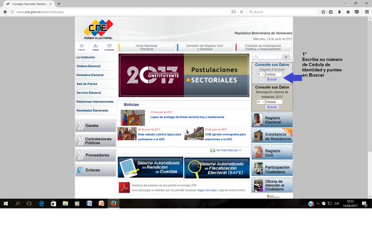The width and height of the screenshot is (372, 233).
Task: Click the browser Buscar search box
Action: (282, 12)
